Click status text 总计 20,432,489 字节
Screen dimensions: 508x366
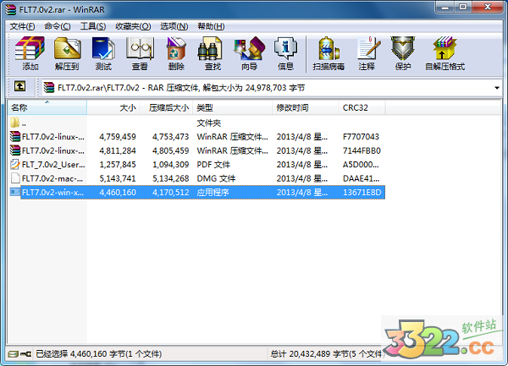click(327, 354)
